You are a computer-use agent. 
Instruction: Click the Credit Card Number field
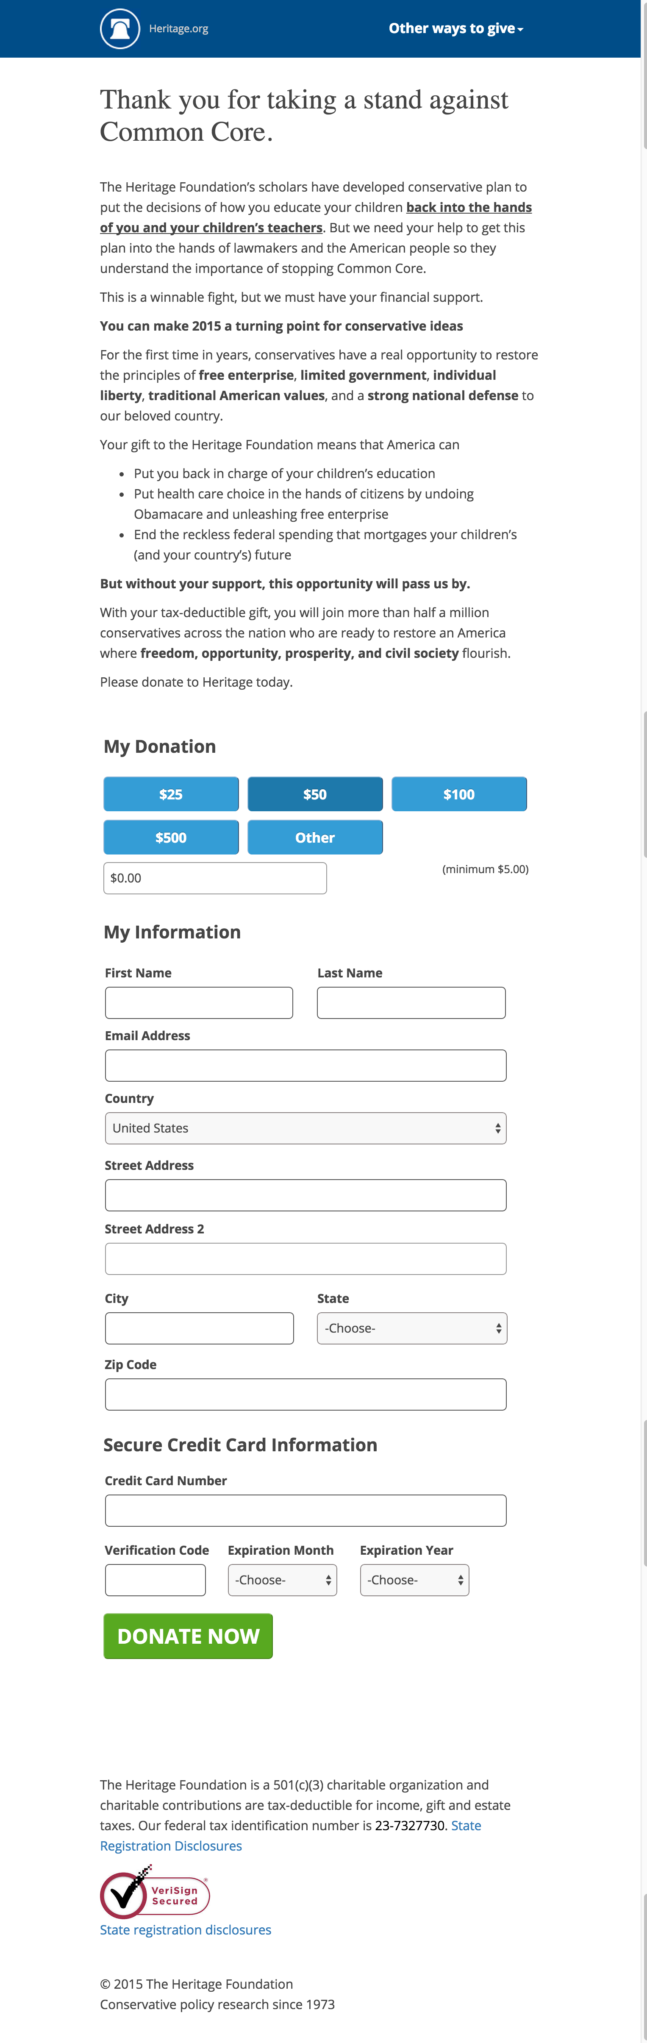pos(305,1510)
